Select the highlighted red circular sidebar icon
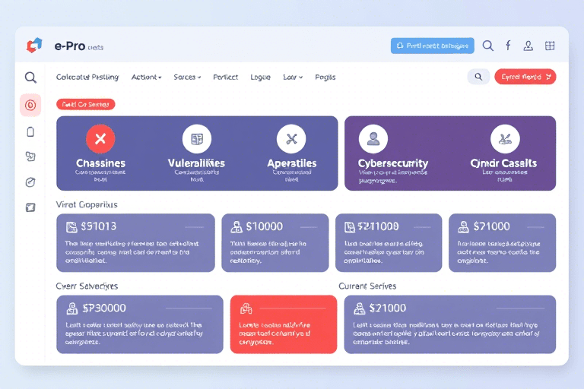Image resolution: width=584 pixels, height=389 pixels. tap(30, 105)
